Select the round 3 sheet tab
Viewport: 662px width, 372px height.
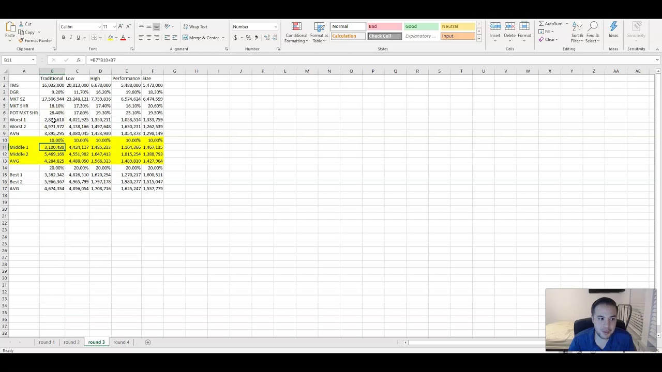coord(96,342)
